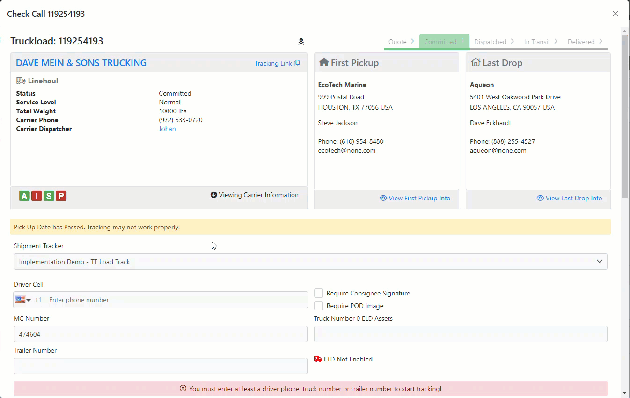Click the green A badge icon

pyautogui.click(x=24, y=196)
